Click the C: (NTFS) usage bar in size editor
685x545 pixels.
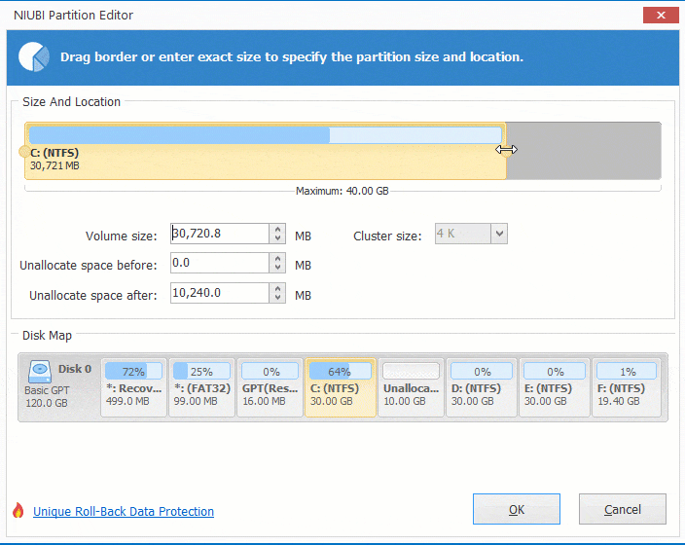pos(266,135)
